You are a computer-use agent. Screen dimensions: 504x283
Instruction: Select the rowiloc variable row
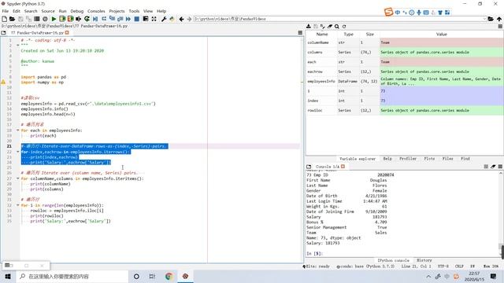(x=405, y=110)
